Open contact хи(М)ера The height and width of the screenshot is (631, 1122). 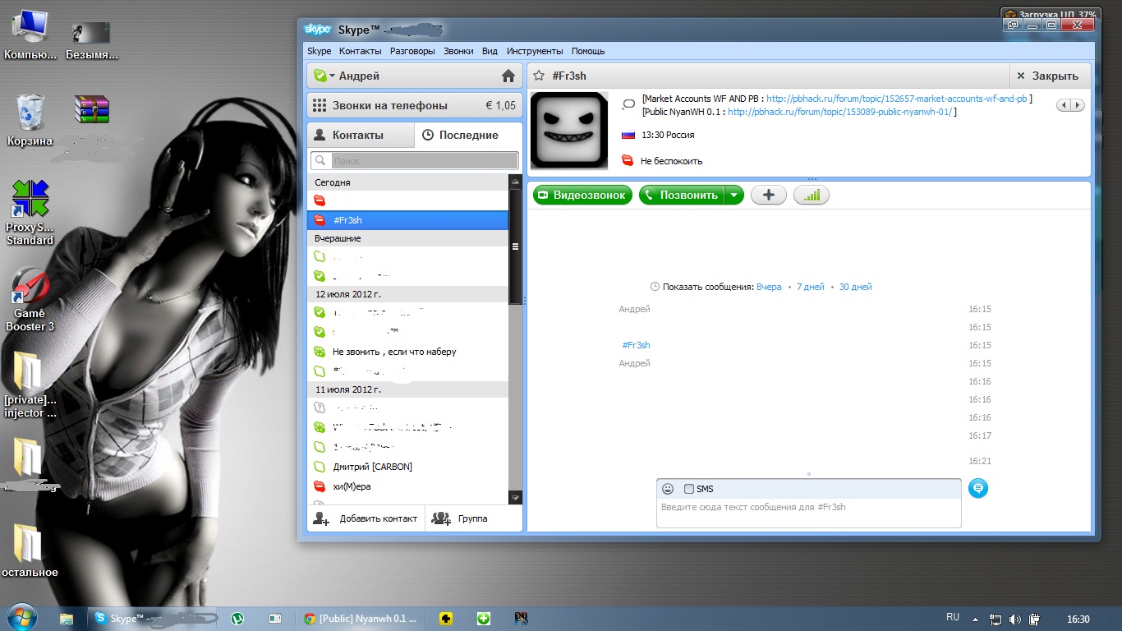pos(408,486)
